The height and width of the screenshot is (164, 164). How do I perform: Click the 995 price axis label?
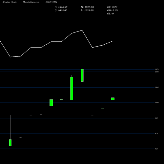coord(156,118)
